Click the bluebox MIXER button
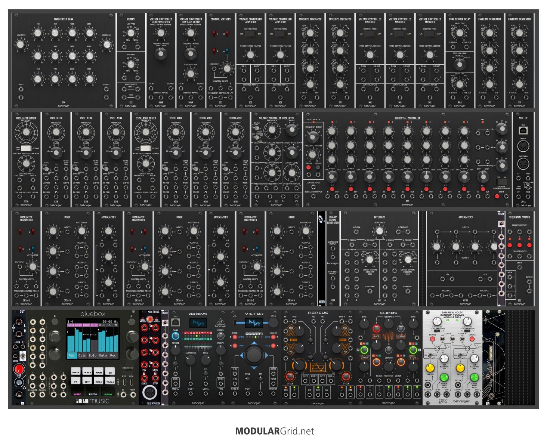 click(76, 372)
